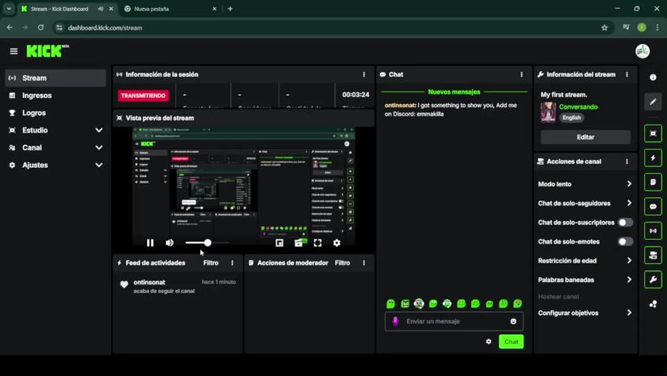Toggle session info panel via broadcast icon
The width and height of the screenshot is (667, 376).
coord(653,231)
